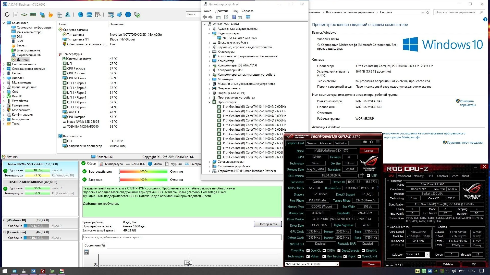The image size is (490, 275).
Task: Toggle the PhysX checkbox
Action: point(345,256)
